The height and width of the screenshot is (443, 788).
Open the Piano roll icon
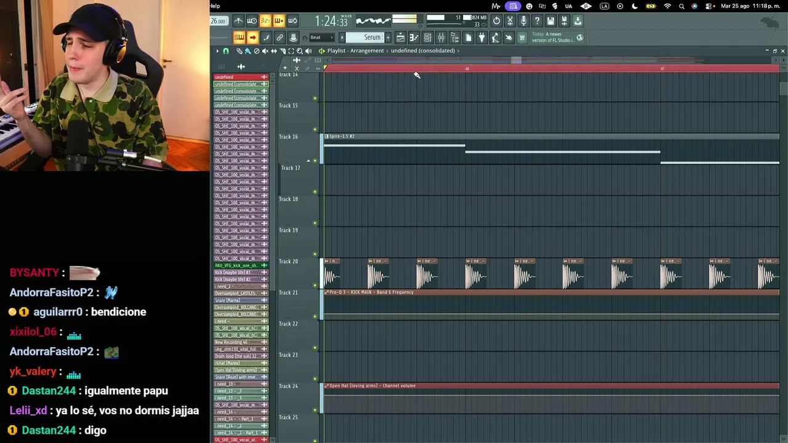point(414,38)
